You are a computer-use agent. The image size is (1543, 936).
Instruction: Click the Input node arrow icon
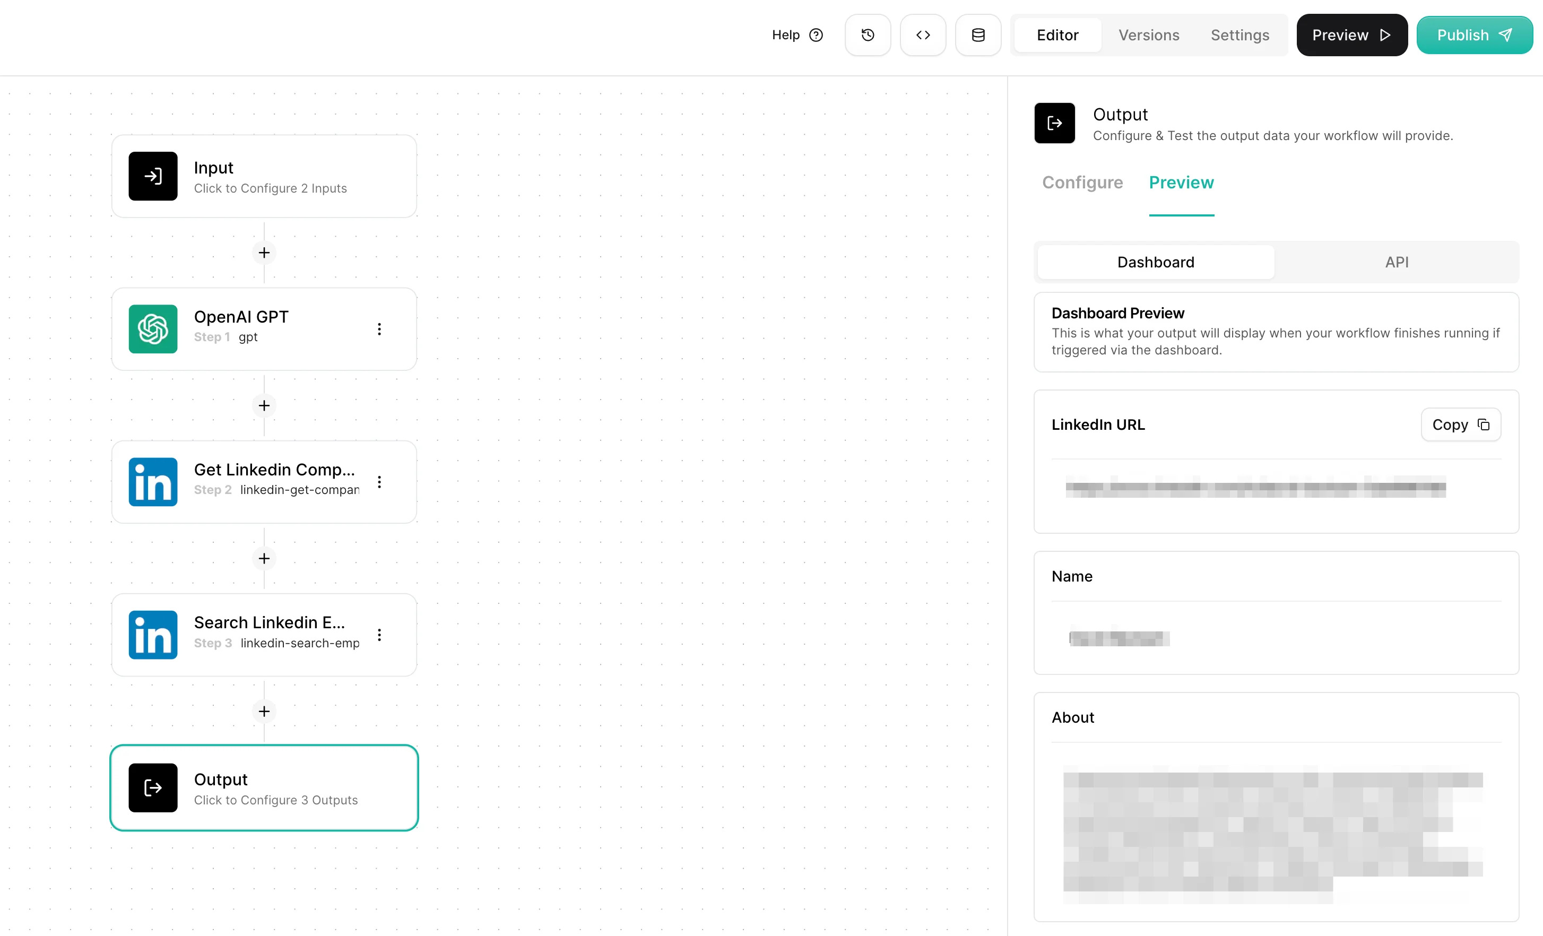153,176
